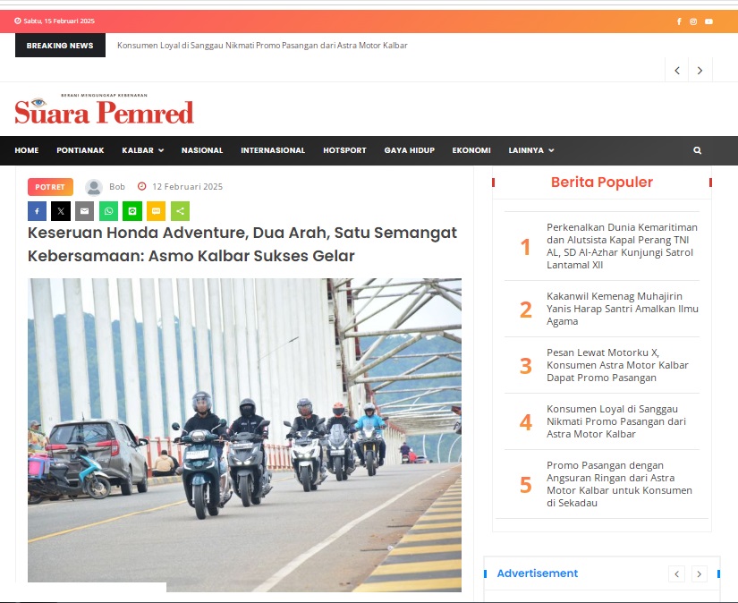Image resolution: width=738 pixels, height=603 pixels.
Task: Show next breaking news headline arrow
Action: [700, 70]
